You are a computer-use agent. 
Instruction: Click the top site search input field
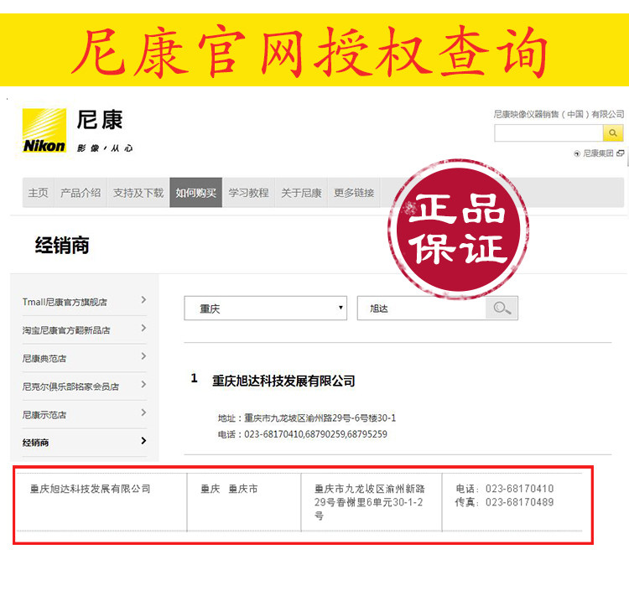click(x=548, y=132)
